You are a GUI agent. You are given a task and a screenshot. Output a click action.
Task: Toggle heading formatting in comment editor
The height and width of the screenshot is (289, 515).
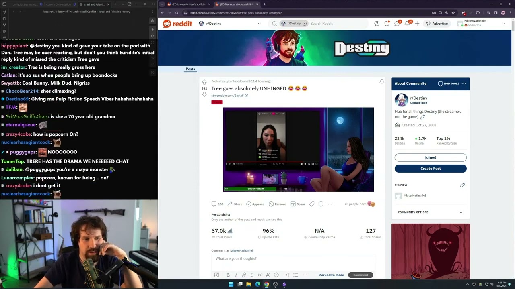tap(287, 275)
